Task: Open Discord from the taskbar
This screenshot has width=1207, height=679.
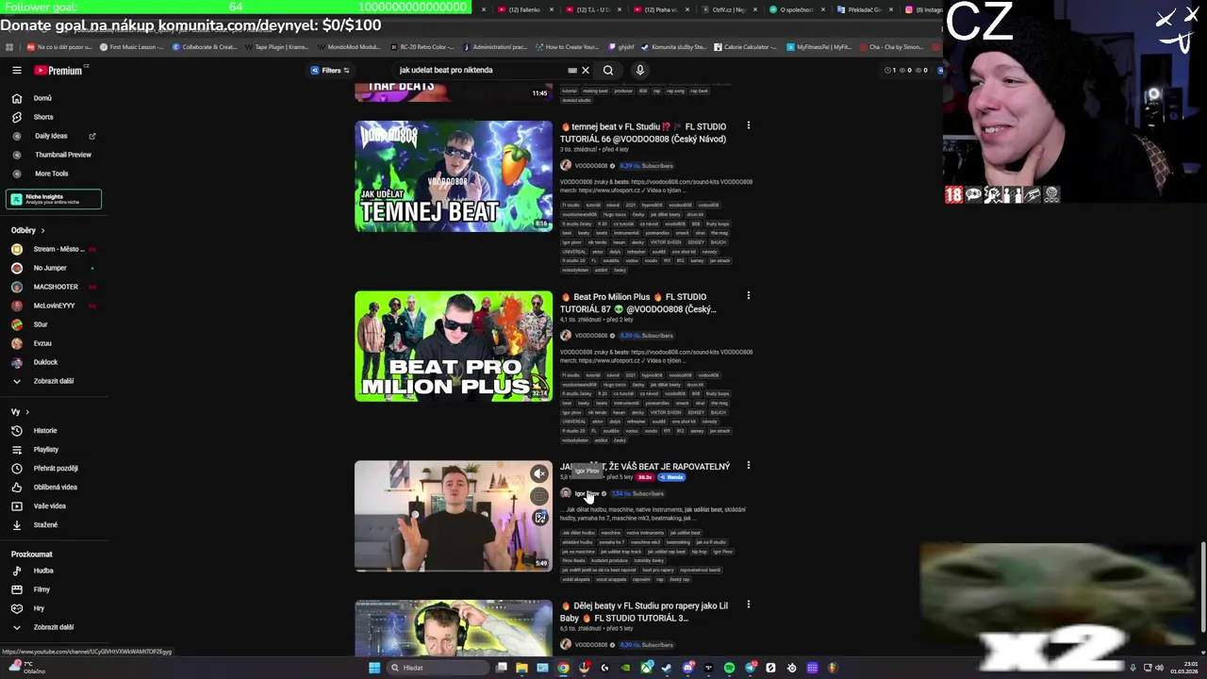Action: point(687,668)
